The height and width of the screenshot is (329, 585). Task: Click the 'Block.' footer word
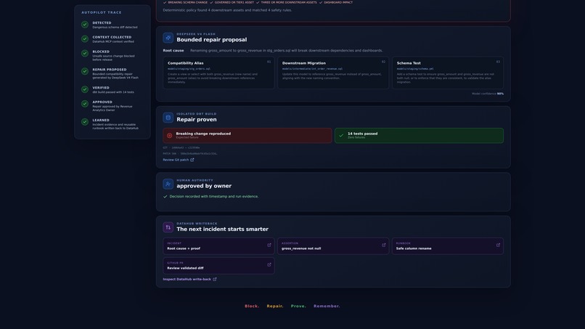(x=252, y=306)
